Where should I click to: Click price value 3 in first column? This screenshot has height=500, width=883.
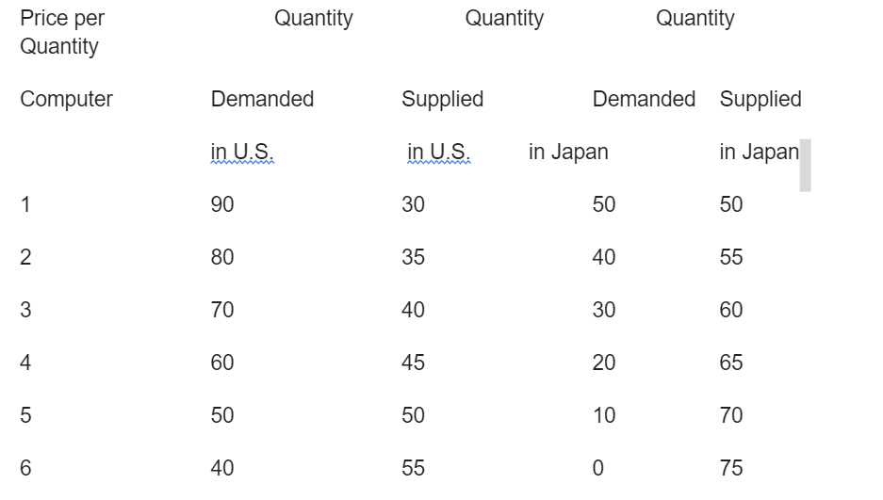pos(25,310)
